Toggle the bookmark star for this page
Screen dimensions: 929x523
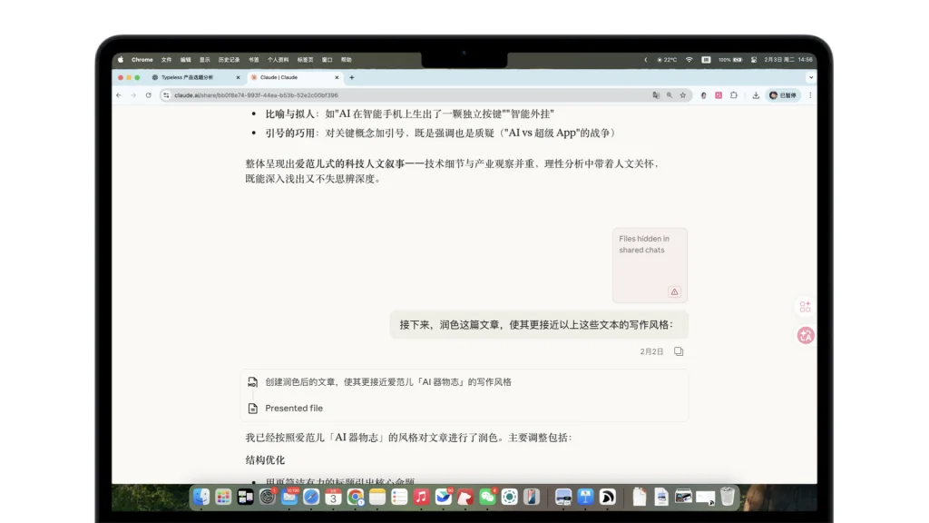pyautogui.click(x=683, y=94)
